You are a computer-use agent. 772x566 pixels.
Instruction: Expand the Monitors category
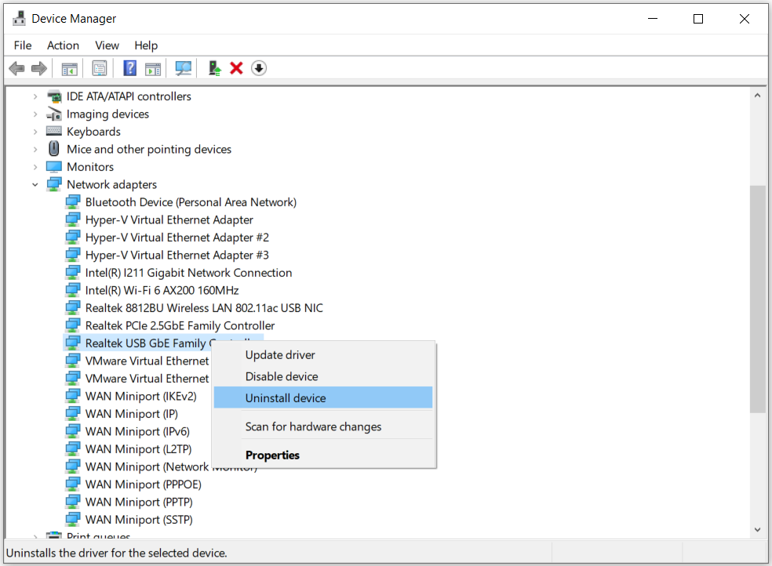click(x=35, y=167)
